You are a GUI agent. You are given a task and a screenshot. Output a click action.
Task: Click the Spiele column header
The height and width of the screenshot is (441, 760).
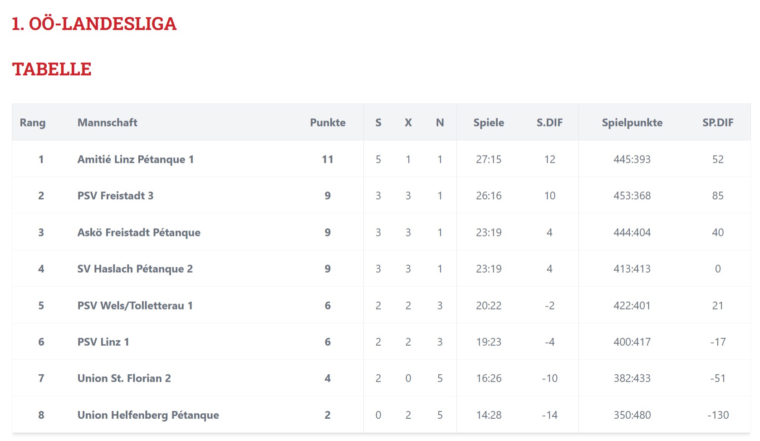pos(489,122)
